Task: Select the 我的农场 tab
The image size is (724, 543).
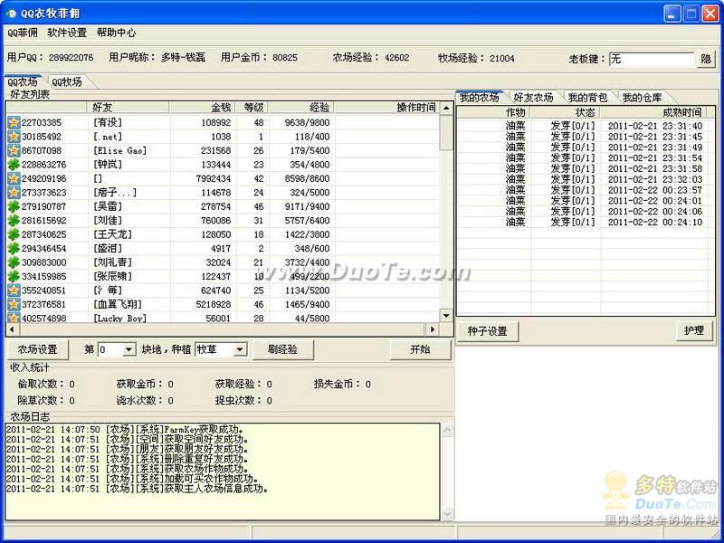Action: [x=480, y=98]
